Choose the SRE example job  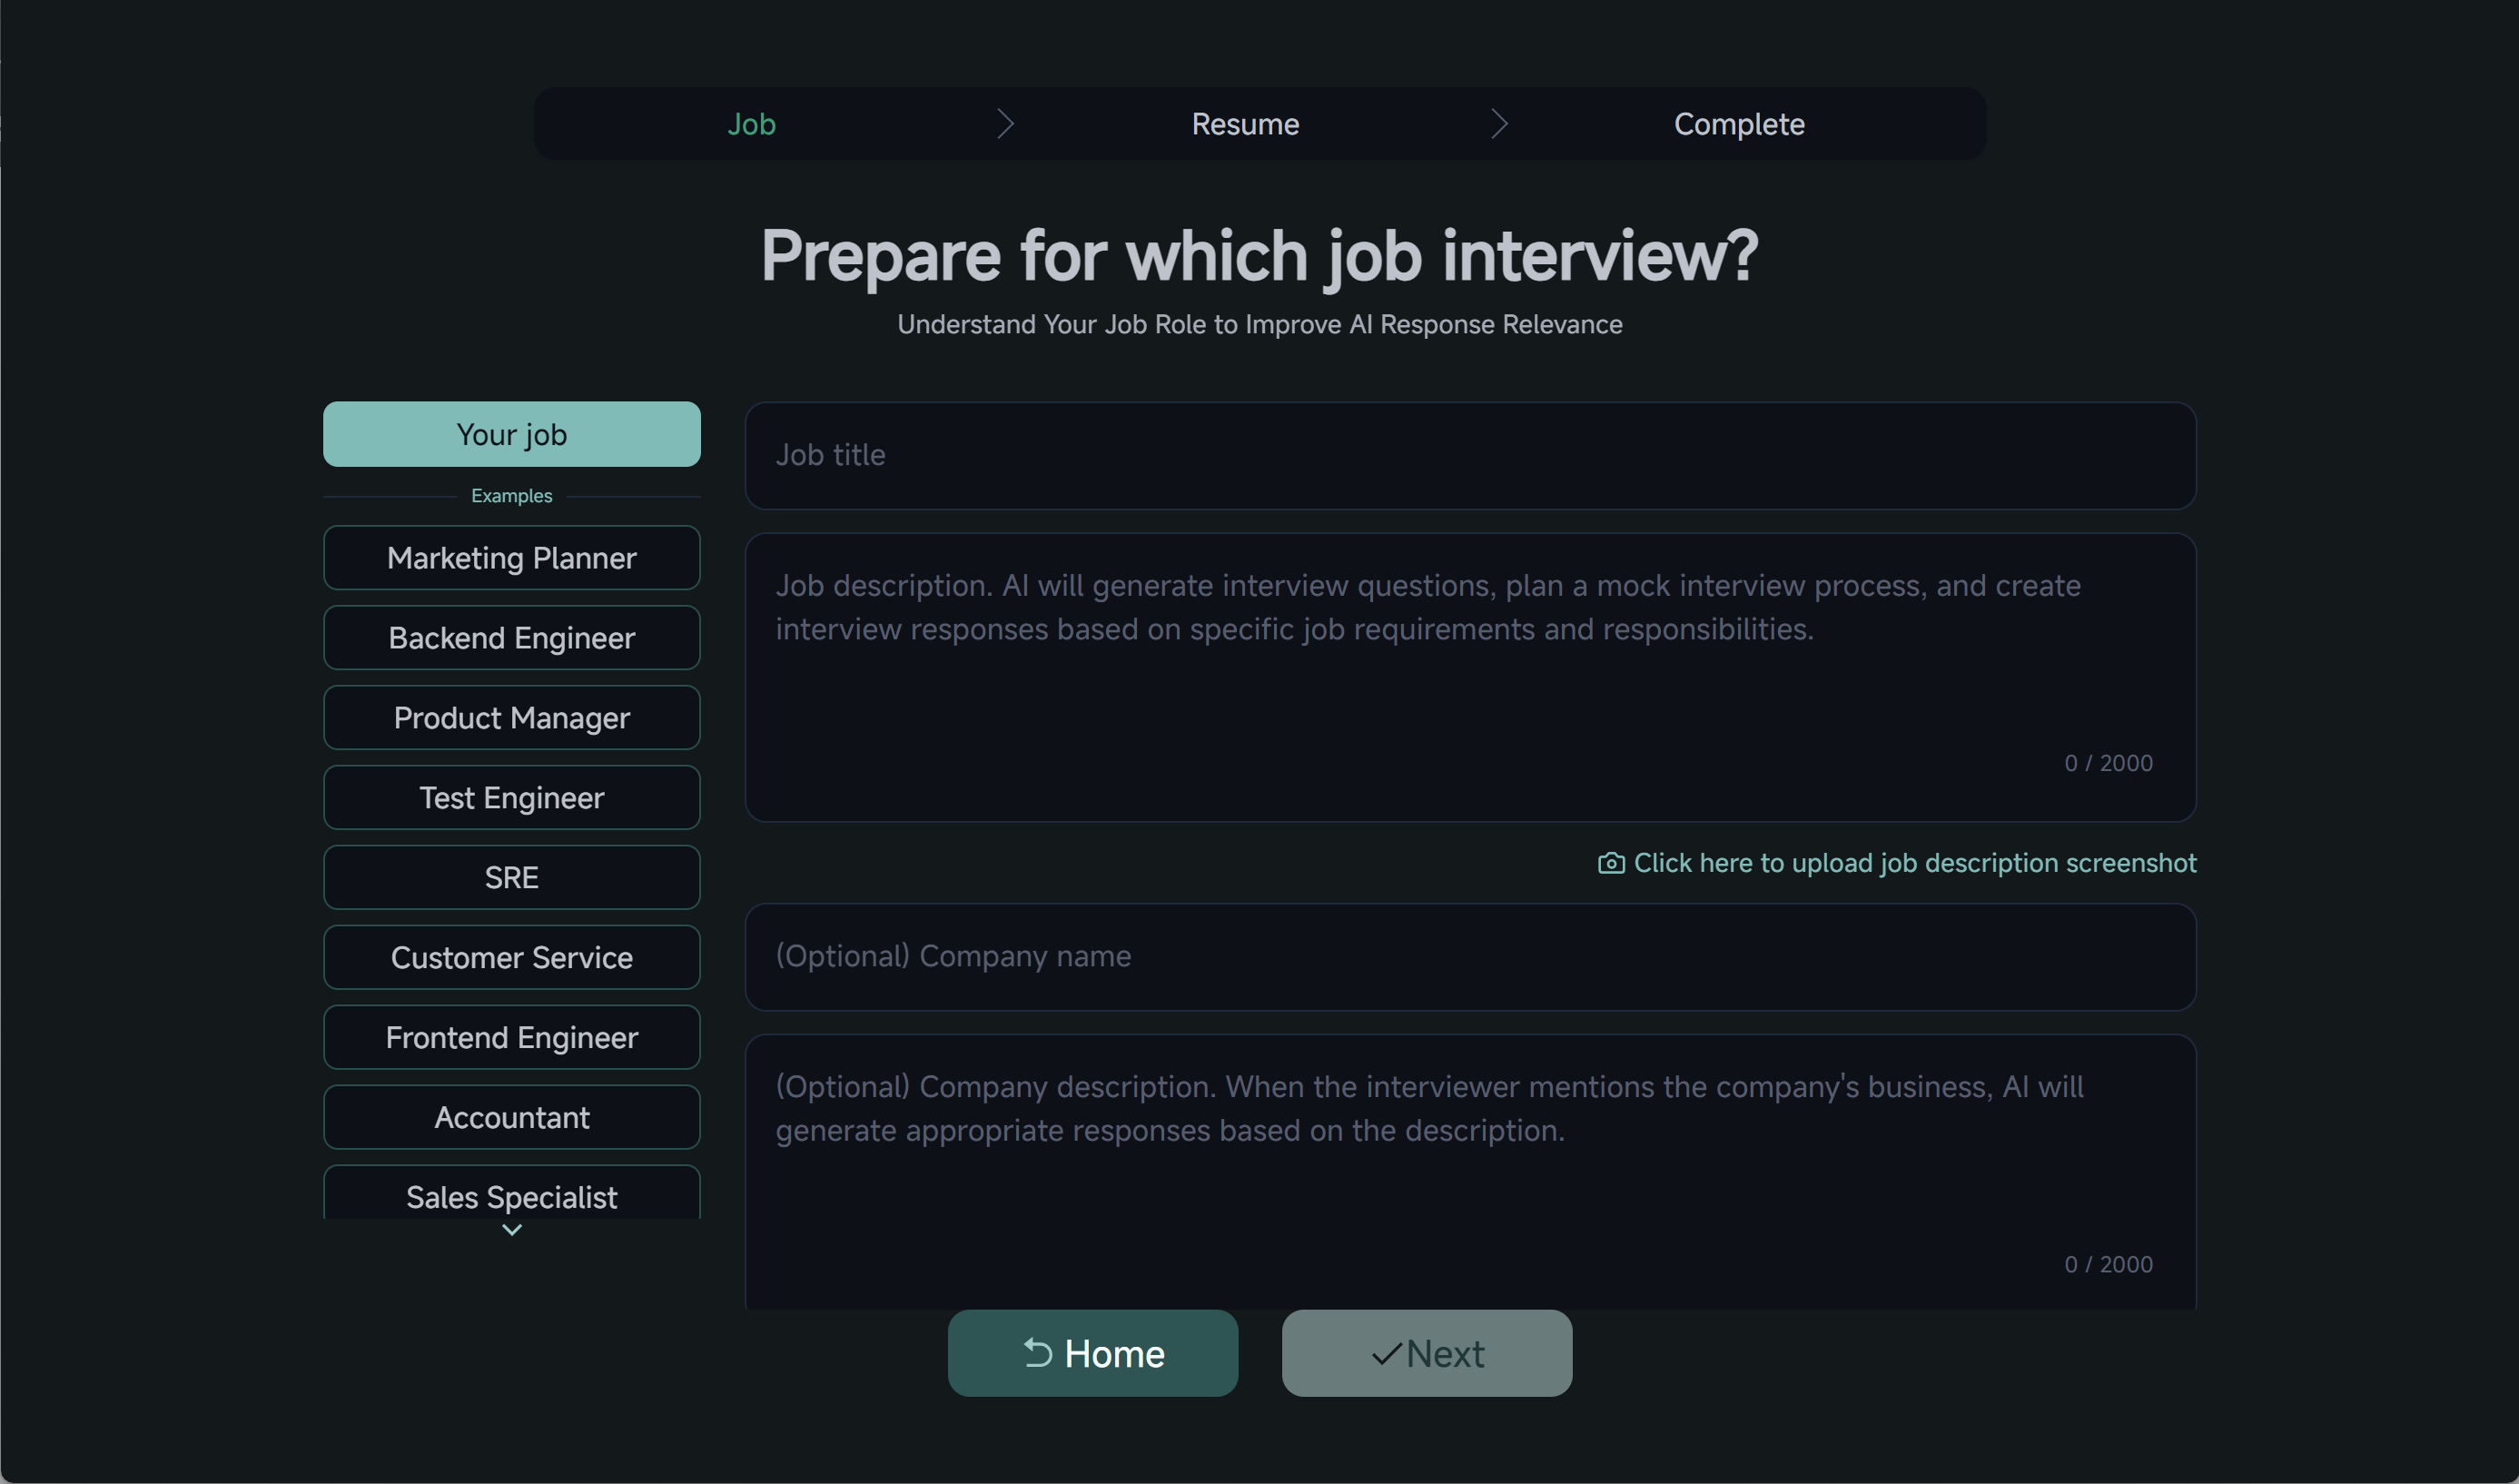point(512,878)
